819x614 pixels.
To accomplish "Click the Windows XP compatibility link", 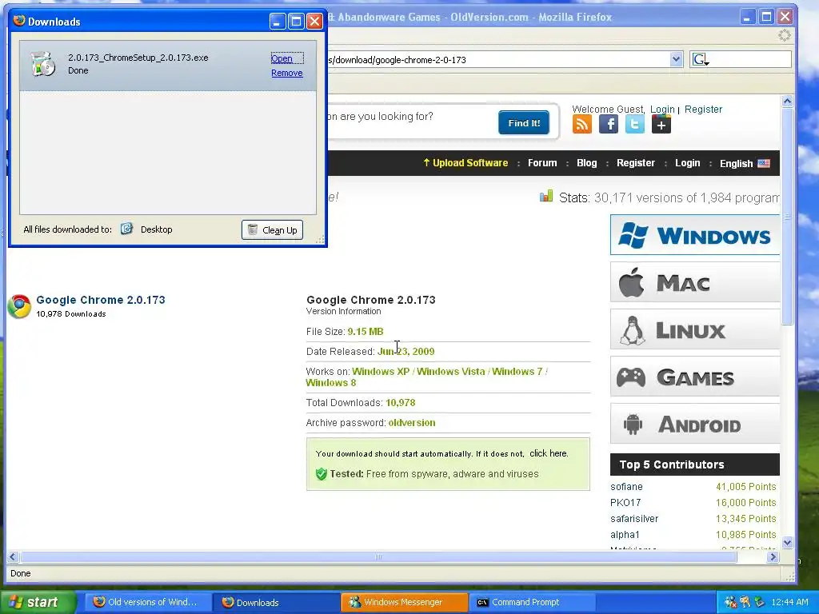I will [x=380, y=371].
